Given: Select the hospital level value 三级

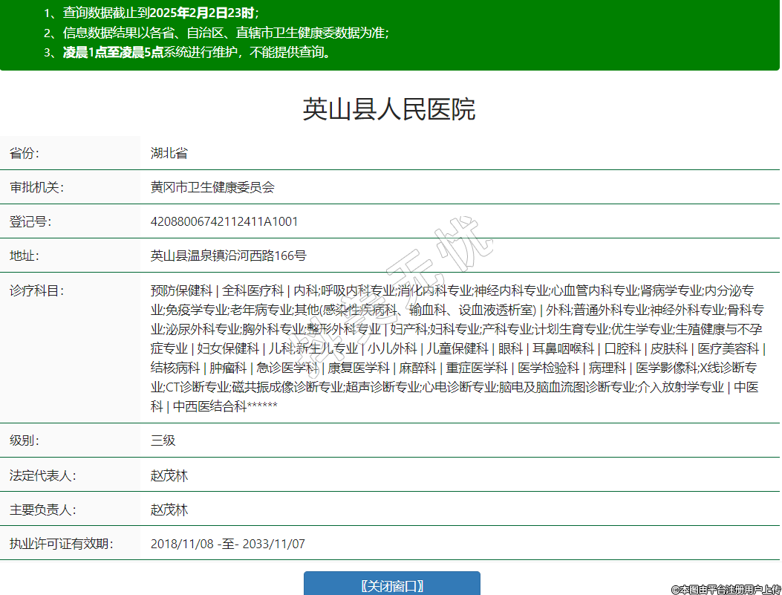Looking at the screenshot, I should click(x=163, y=440).
